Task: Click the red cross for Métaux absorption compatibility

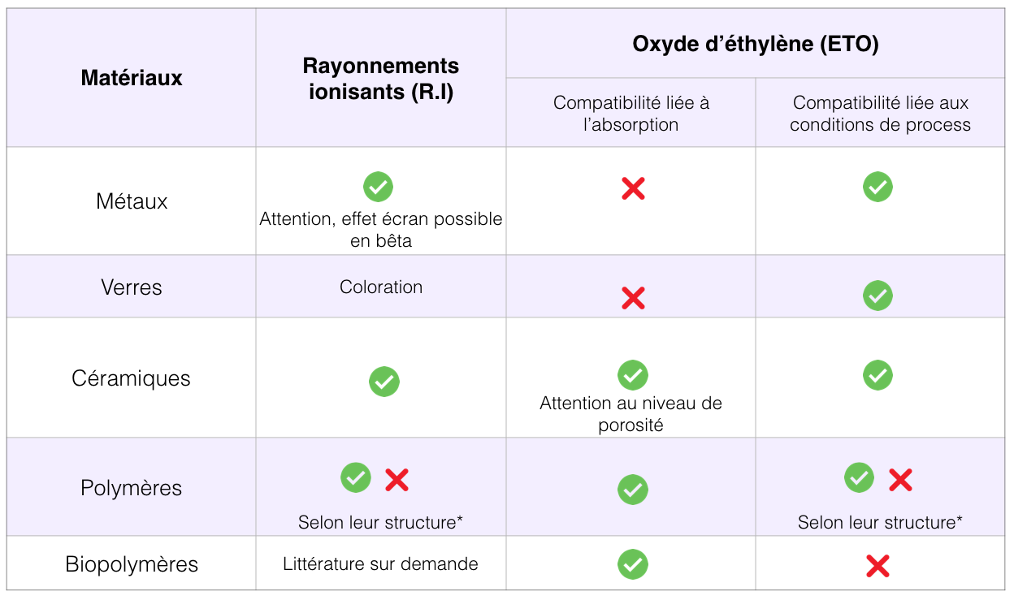Action: [633, 189]
